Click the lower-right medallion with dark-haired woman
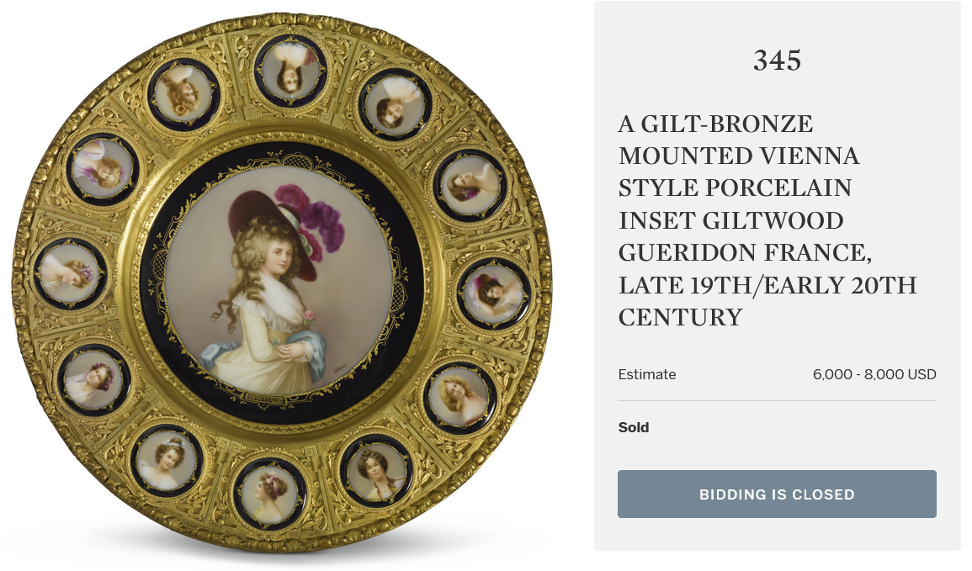972x571 pixels. (x=377, y=471)
